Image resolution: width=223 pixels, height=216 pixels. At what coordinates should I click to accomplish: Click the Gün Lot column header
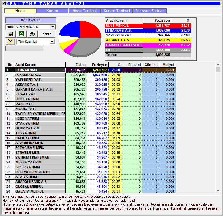[x=151, y=65]
